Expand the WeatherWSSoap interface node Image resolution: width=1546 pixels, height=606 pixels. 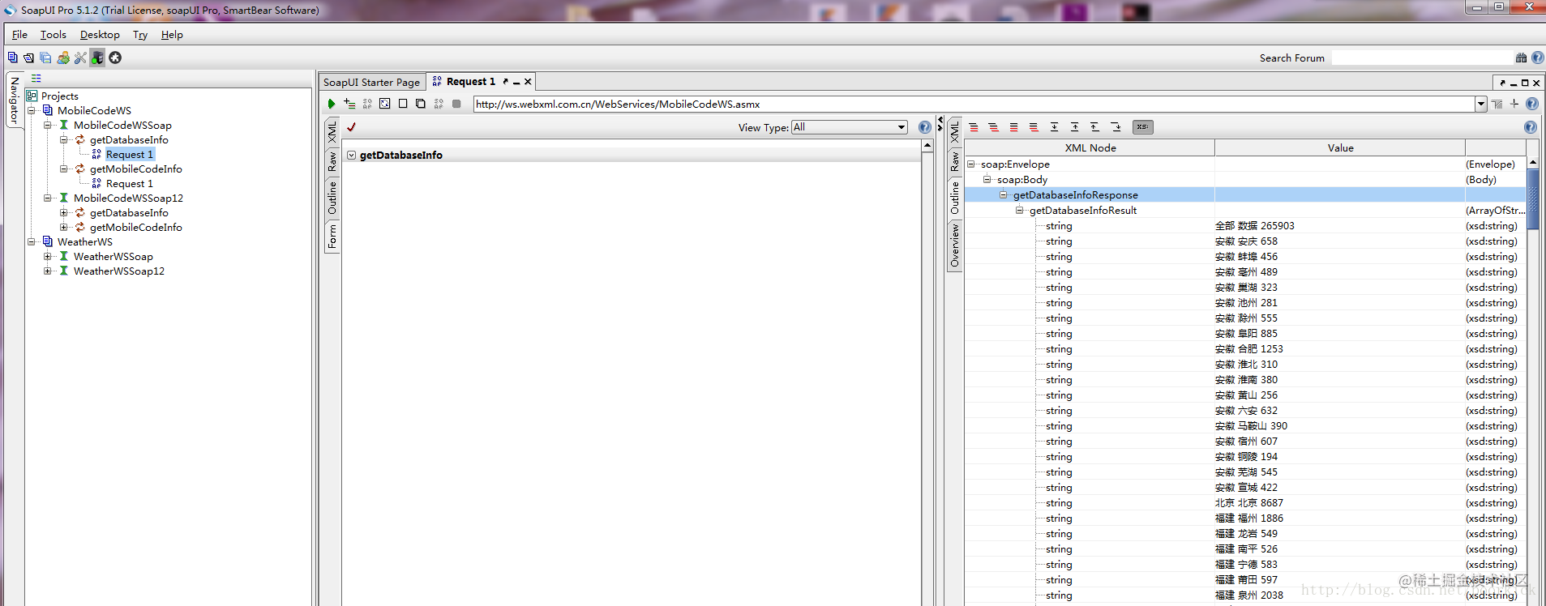coord(48,256)
